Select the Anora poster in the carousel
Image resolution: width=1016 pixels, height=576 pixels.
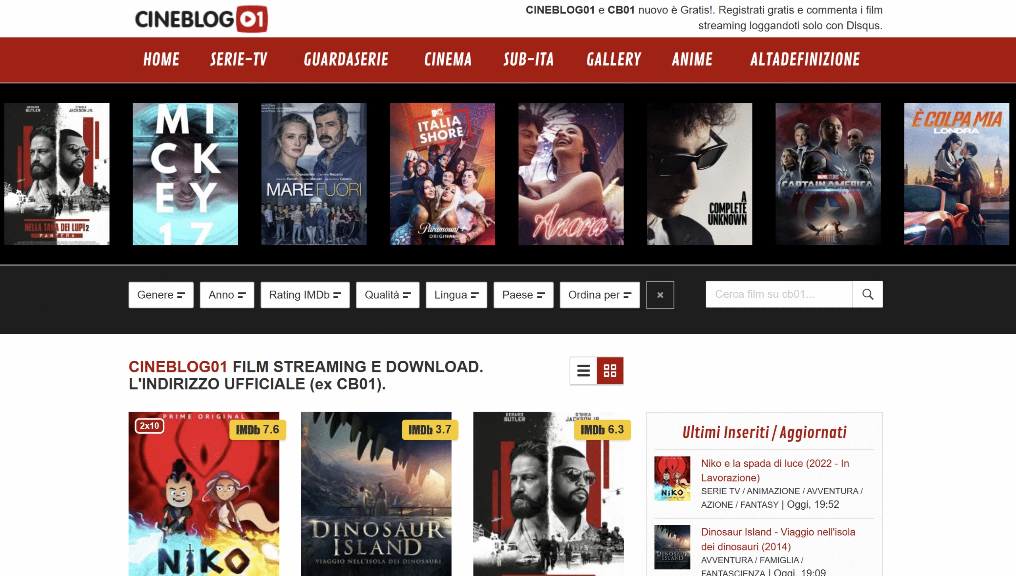[x=571, y=174]
